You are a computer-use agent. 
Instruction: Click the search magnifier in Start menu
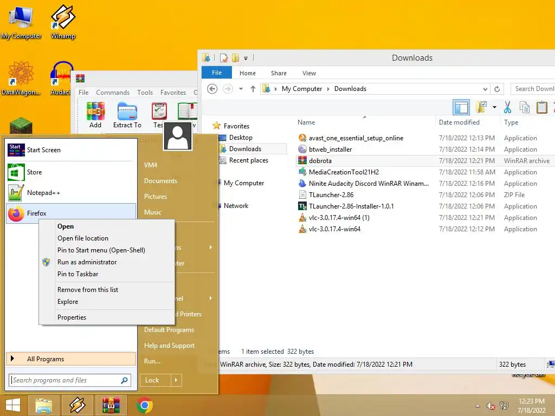(124, 380)
